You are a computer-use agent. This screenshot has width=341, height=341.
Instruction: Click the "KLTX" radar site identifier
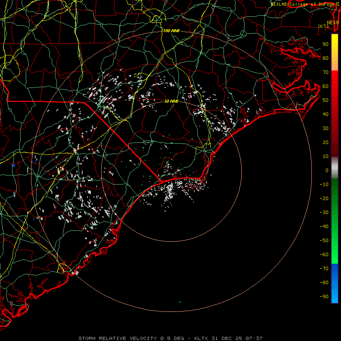coord(201,338)
